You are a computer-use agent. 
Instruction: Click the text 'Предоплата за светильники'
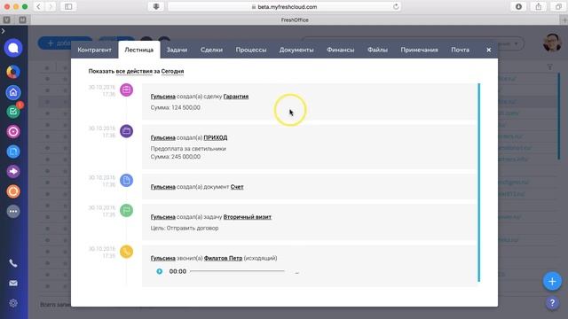188,149
